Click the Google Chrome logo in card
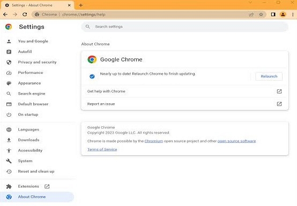 tap(92, 59)
